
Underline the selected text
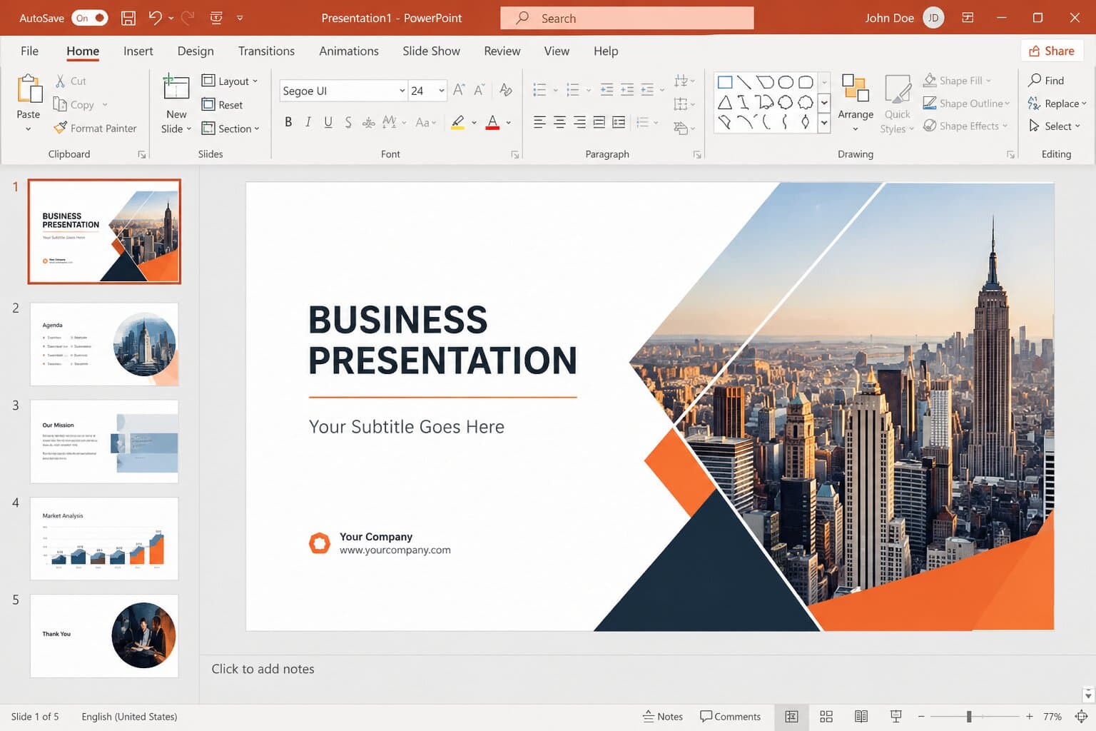click(328, 121)
